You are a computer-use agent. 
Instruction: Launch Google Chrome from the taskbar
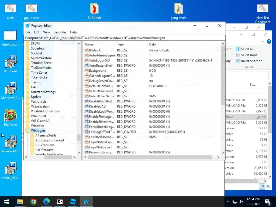pyautogui.click(x=33, y=202)
